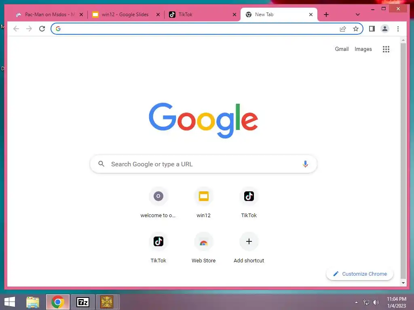Open Windows Start menu
The height and width of the screenshot is (310, 414).
click(x=10, y=302)
